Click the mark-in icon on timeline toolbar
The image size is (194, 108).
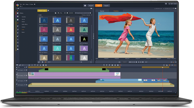[104, 65]
